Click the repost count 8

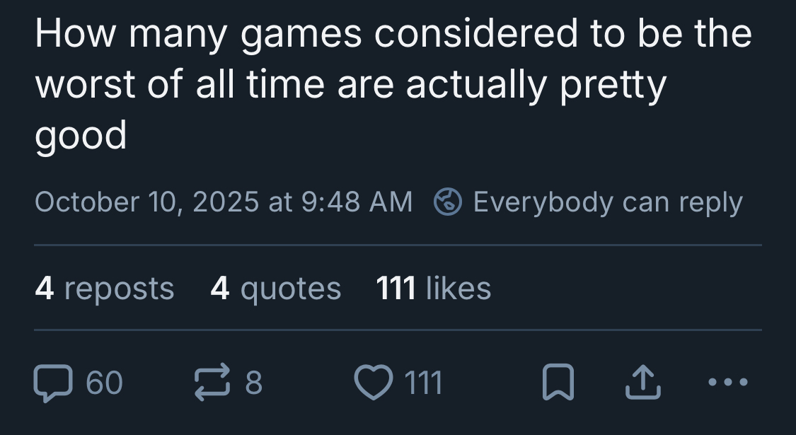[x=254, y=383]
